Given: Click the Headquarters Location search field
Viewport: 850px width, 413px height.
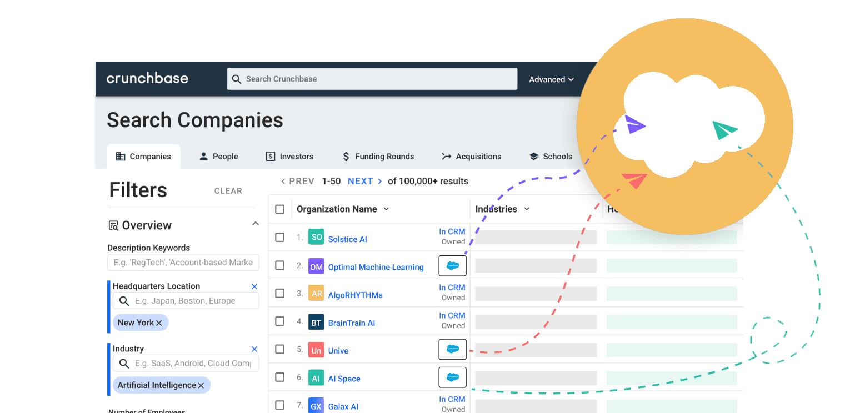Looking at the screenshot, I should 186,301.
